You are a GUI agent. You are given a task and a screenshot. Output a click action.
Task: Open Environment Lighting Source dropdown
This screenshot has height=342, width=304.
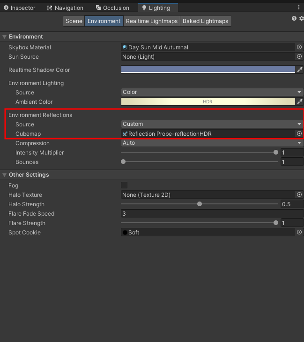pyautogui.click(x=212, y=92)
